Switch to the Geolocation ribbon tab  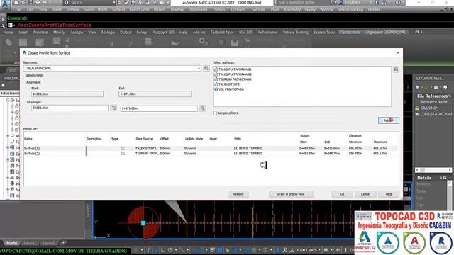pyautogui.click(x=350, y=33)
